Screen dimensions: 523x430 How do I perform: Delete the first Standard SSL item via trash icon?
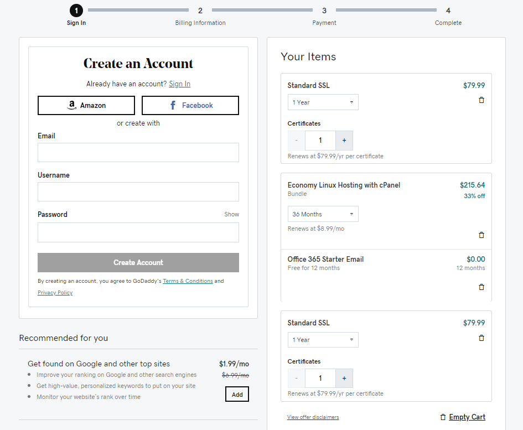pyautogui.click(x=481, y=100)
